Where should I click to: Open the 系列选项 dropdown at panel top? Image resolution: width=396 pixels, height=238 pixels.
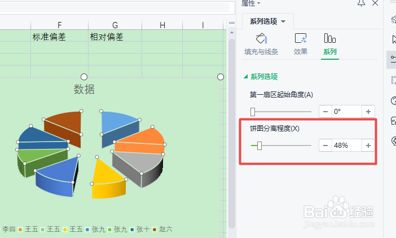268,21
